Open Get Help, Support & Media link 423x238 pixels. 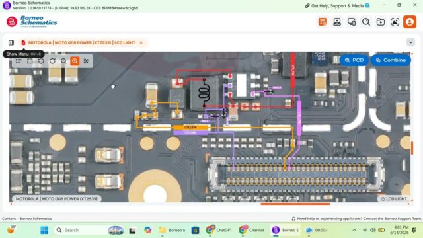[337, 6]
